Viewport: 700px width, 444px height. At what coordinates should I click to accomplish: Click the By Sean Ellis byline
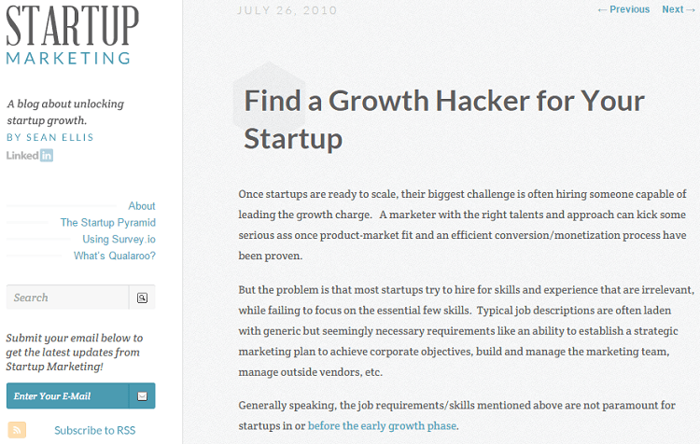(x=50, y=137)
